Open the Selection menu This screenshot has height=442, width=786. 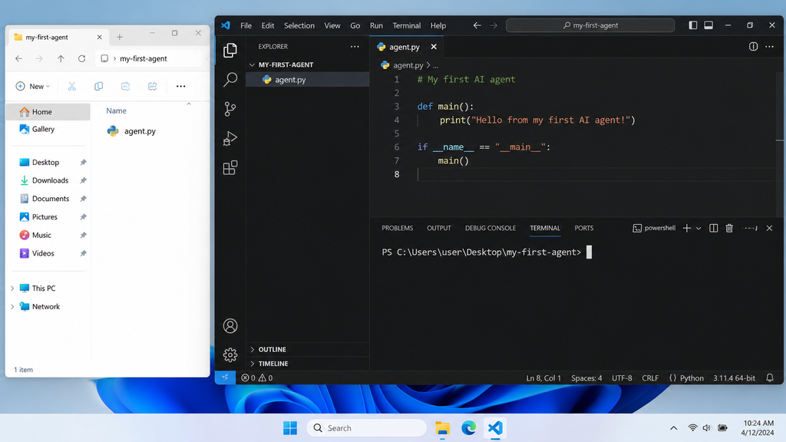299,25
